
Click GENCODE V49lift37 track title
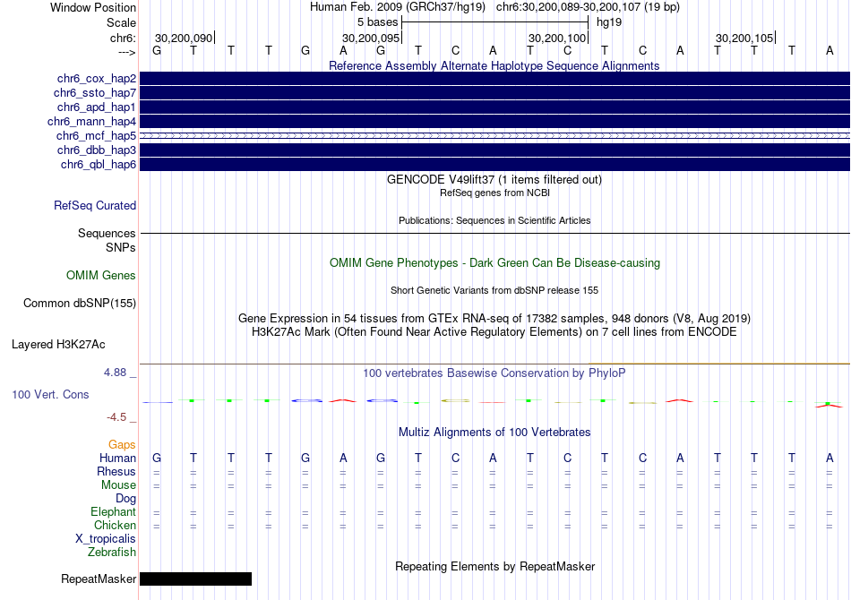click(x=494, y=180)
